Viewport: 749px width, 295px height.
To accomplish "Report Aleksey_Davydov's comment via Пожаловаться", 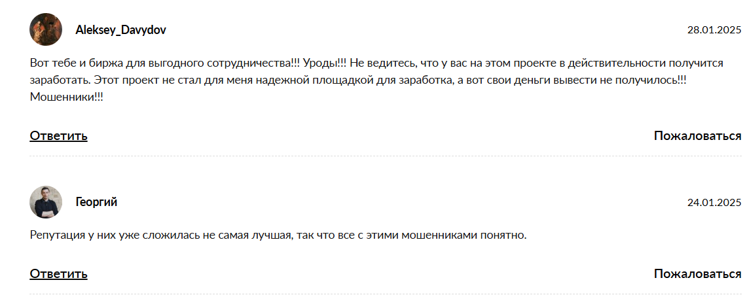I will click(x=697, y=136).
